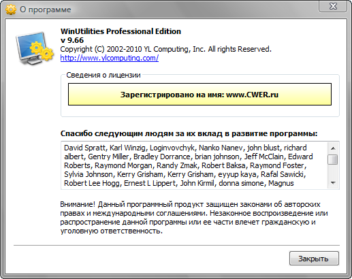Click the WinUtilities Professional Edition title text
This screenshot has height=279, width=352.
pyautogui.click(x=121, y=31)
